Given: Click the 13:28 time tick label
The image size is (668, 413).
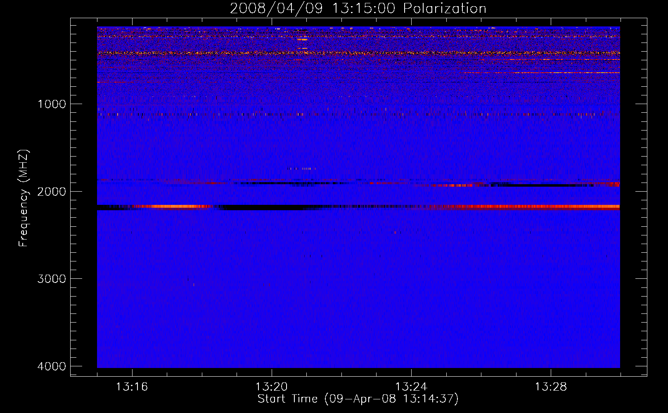Looking at the screenshot, I should (551, 387).
